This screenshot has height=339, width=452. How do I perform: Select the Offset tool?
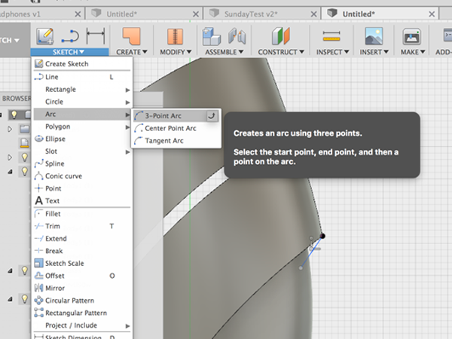click(x=82, y=276)
